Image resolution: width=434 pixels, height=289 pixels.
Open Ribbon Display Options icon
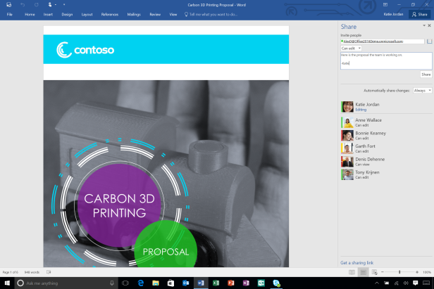pos(385,5)
